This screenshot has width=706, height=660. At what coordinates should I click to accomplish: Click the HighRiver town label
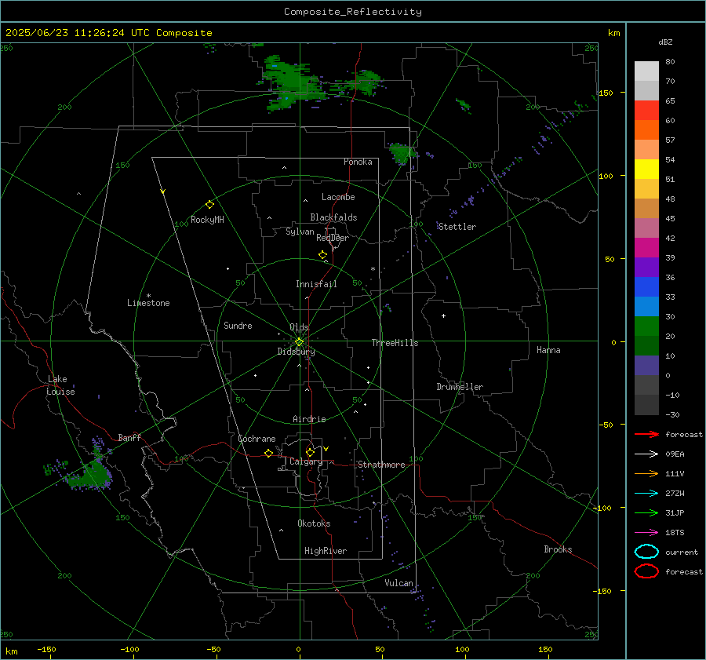pyautogui.click(x=326, y=551)
